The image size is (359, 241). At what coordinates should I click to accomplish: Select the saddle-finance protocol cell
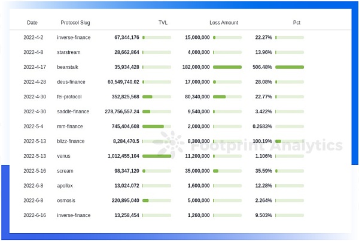tap(73, 112)
